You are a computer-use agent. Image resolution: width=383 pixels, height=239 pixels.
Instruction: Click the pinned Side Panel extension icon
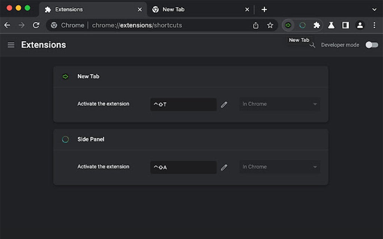pyautogui.click(x=303, y=25)
